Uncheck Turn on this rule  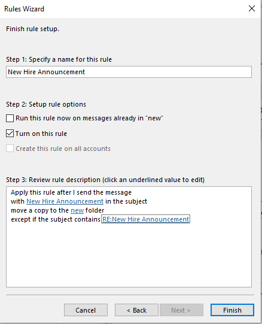pyautogui.click(x=10, y=134)
